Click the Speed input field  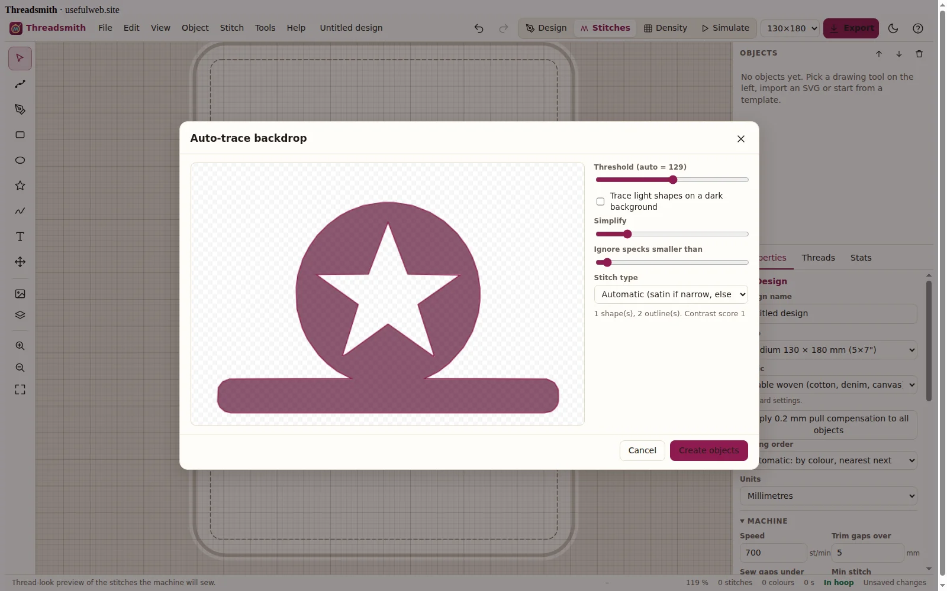[773, 553]
